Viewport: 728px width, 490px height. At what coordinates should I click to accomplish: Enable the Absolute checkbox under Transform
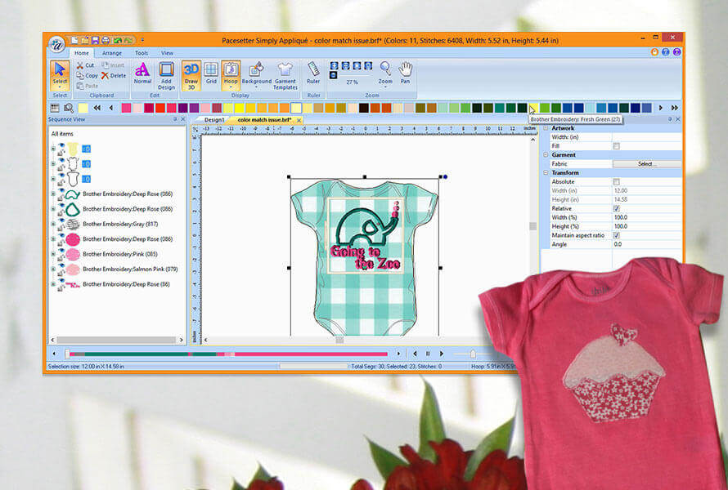pyautogui.click(x=616, y=182)
